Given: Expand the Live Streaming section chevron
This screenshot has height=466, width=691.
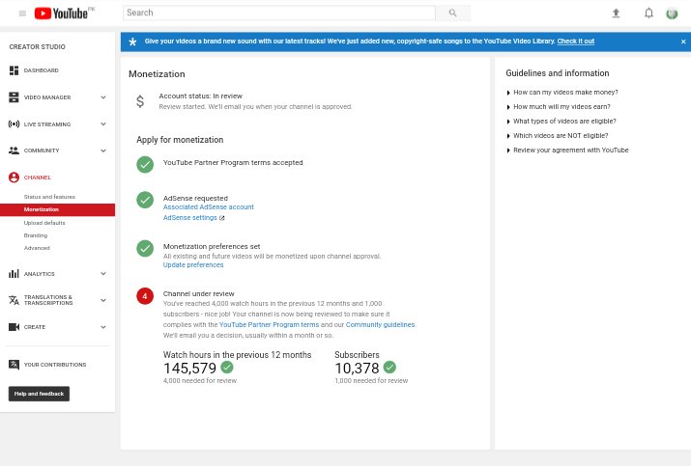Looking at the screenshot, I should click(x=103, y=124).
